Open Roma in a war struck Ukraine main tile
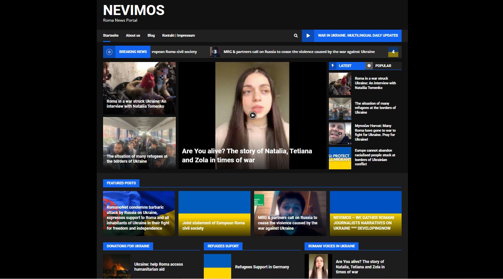503x279 pixels. point(139,88)
